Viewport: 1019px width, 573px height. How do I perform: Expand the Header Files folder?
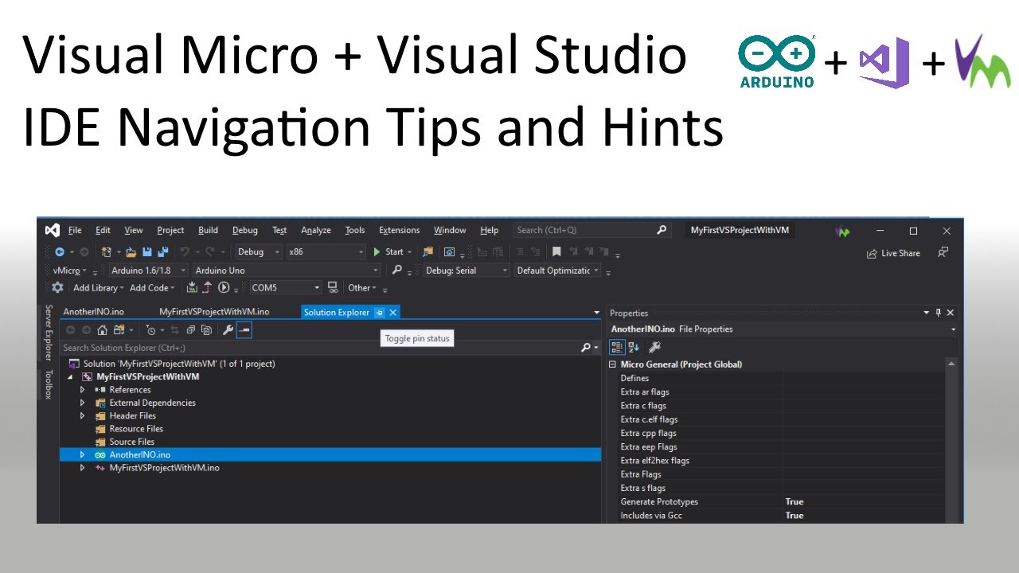tap(82, 415)
